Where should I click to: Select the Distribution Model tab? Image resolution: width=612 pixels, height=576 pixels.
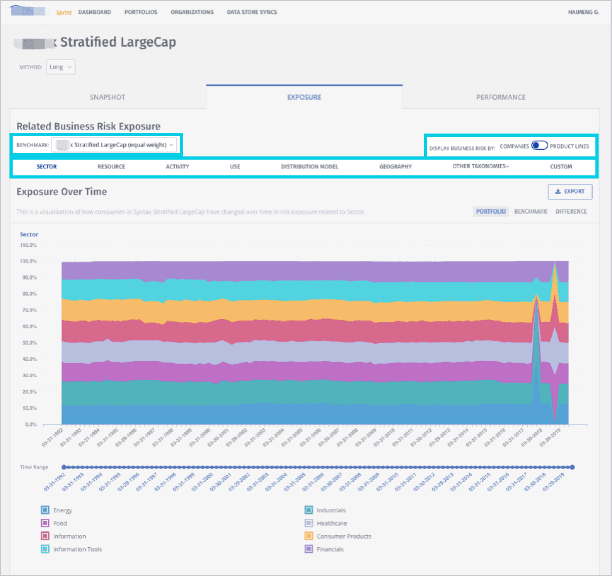(x=310, y=167)
